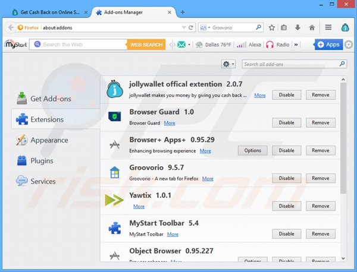Open the Alexa rank widget
This screenshot has height=272, width=357.
249,45
